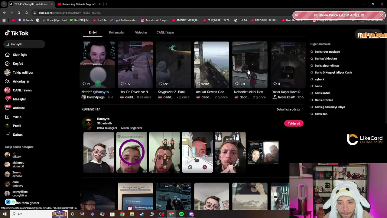Click search magnifier icon in TikTok search box

[7, 44]
